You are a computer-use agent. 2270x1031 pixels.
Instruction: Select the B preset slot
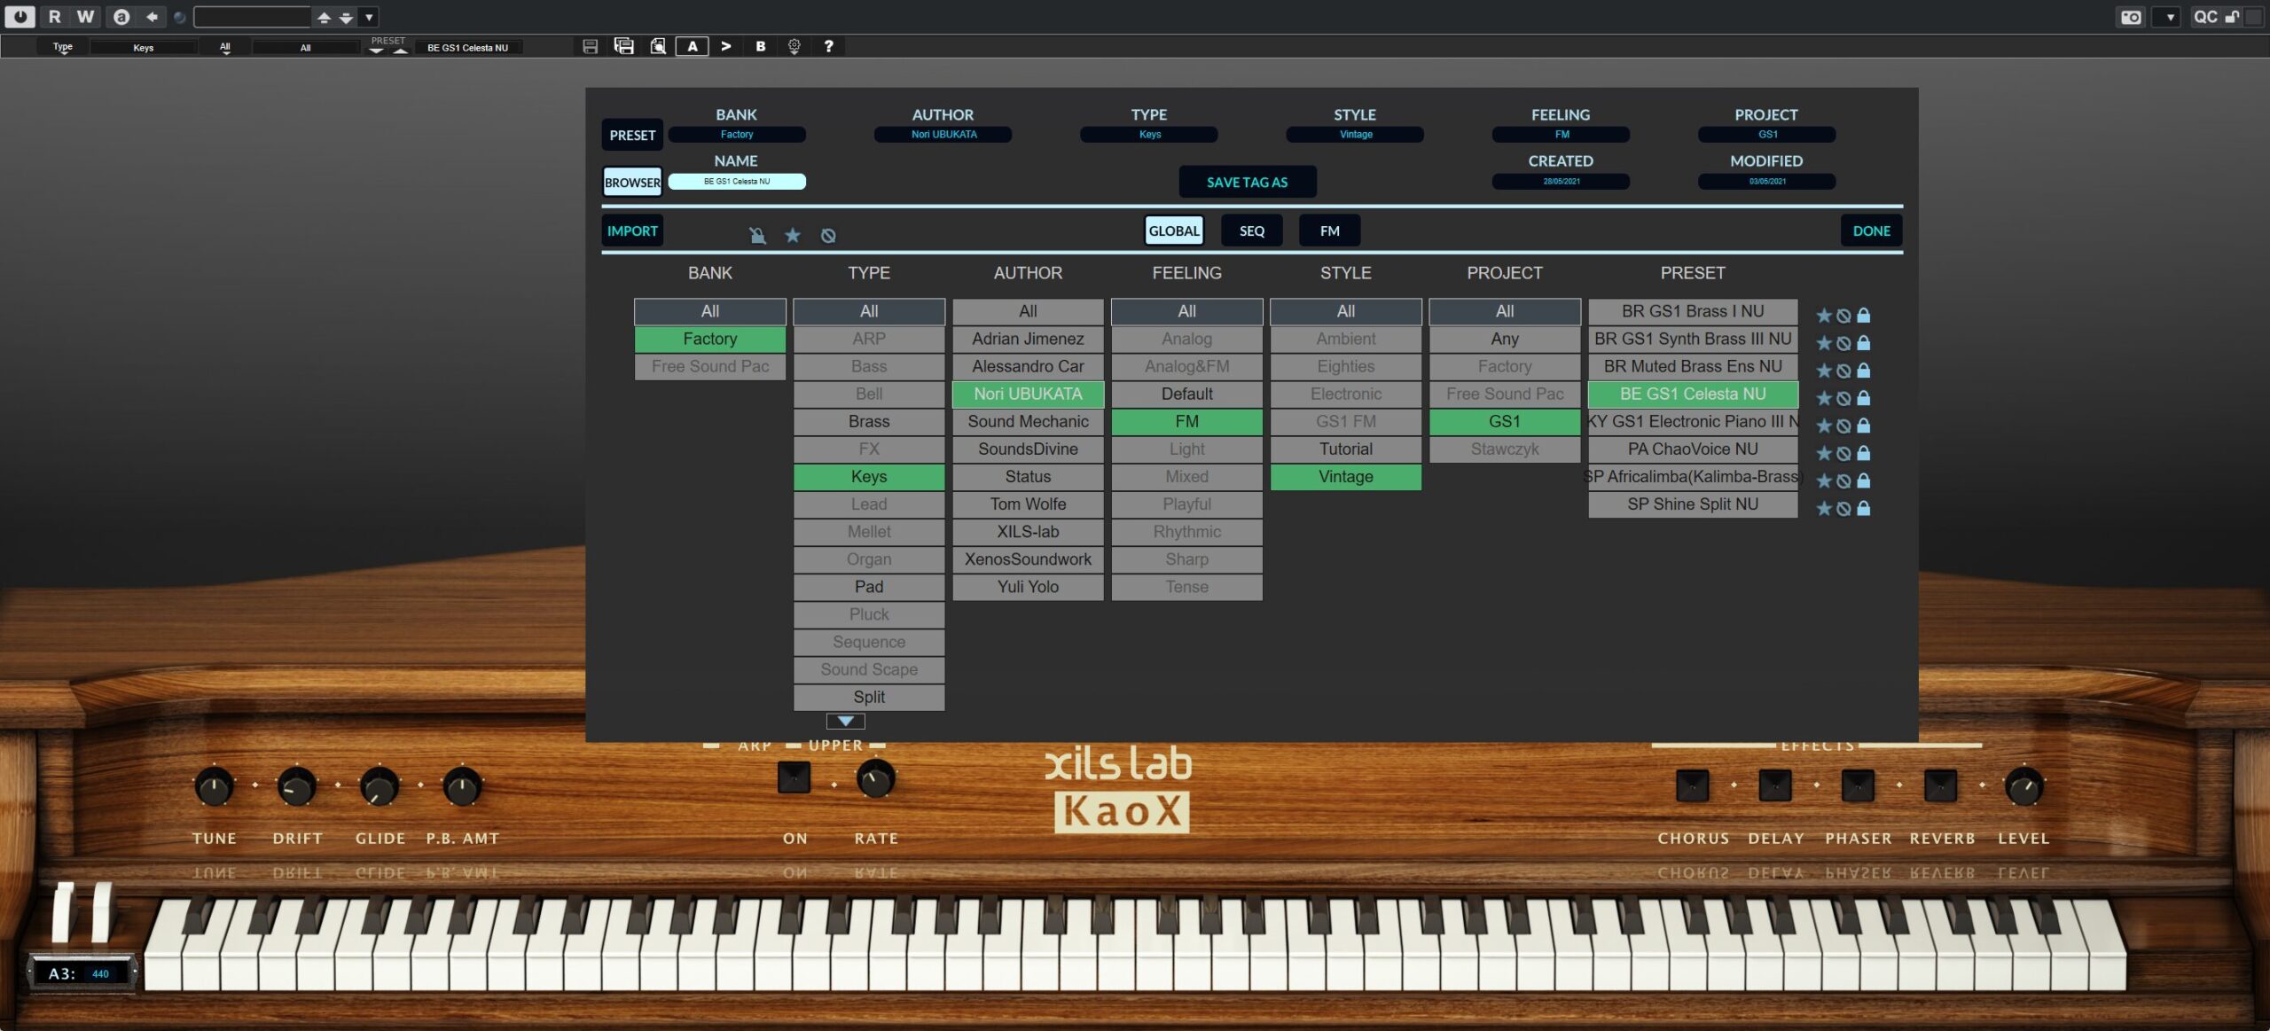[x=761, y=46]
